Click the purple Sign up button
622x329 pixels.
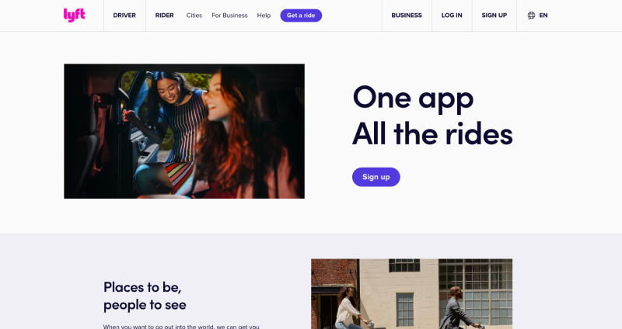click(x=376, y=177)
